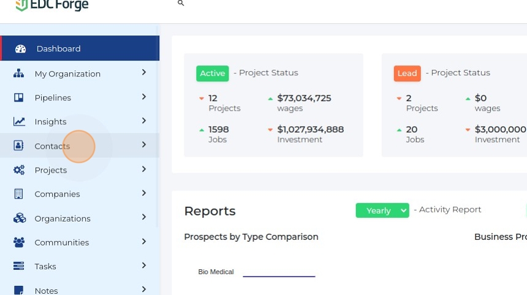The image size is (527, 295).
Task: Expand the Projects submenu chevron
Action: [x=144, y=169]
